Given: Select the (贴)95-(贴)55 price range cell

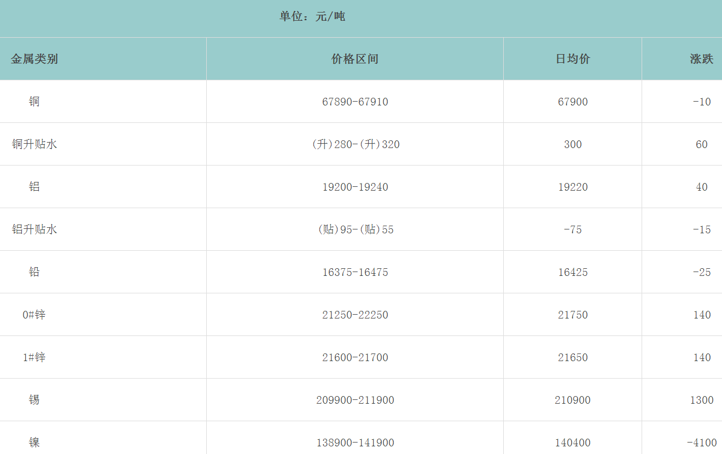Looking at the screenshot, I should (355, 229).
